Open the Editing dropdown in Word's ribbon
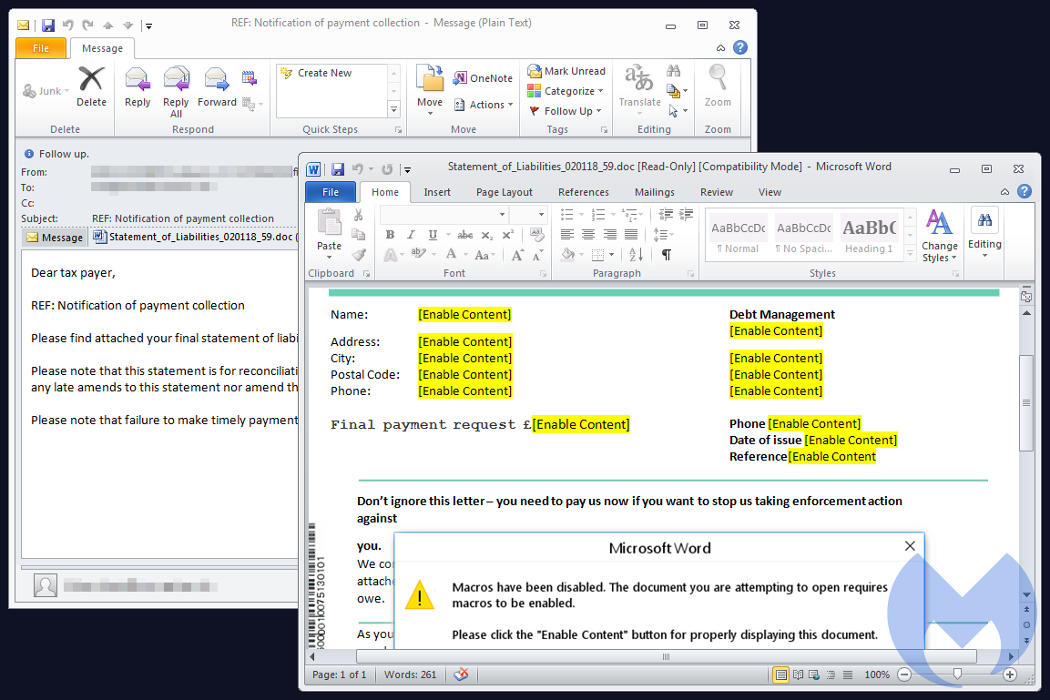The height and width of the screenshot is (700, 1050). (x=984, y=233)
